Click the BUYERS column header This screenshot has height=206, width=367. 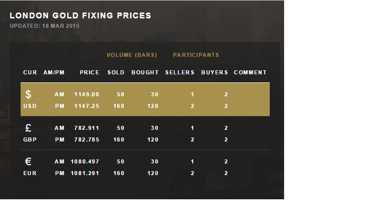tap(215, 73)
